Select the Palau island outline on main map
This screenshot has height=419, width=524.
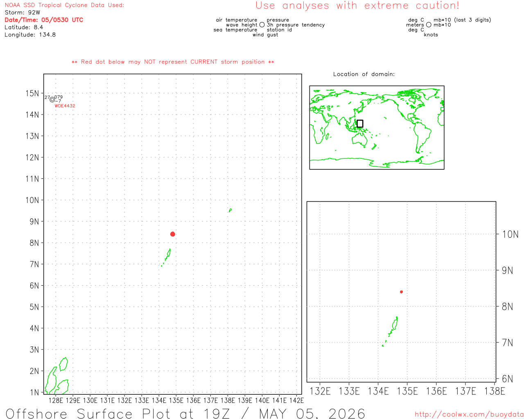tap(166, 257)
